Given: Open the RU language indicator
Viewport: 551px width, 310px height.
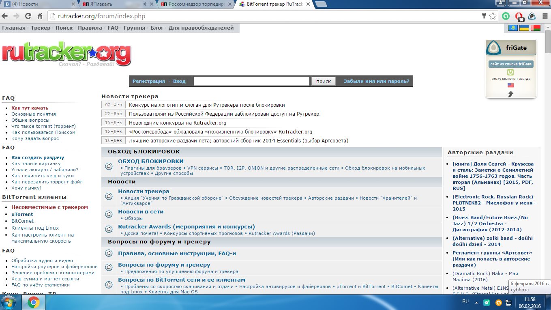Looking at the screenshot, I should tap(465, 302).
